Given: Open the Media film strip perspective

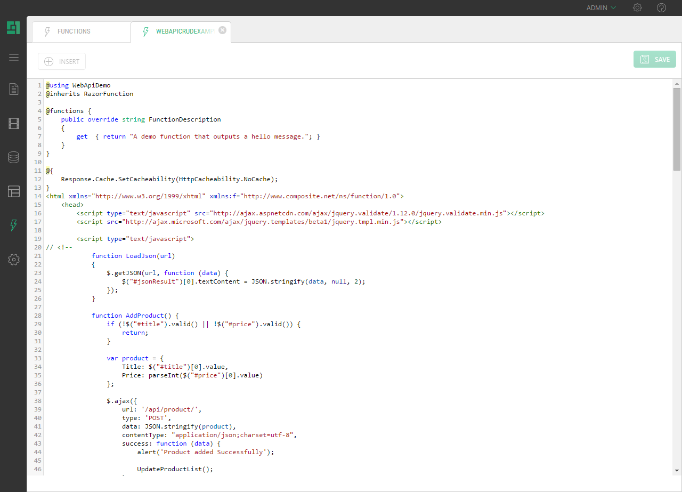Looking at the screenshot, I should [x=14, y=124].
